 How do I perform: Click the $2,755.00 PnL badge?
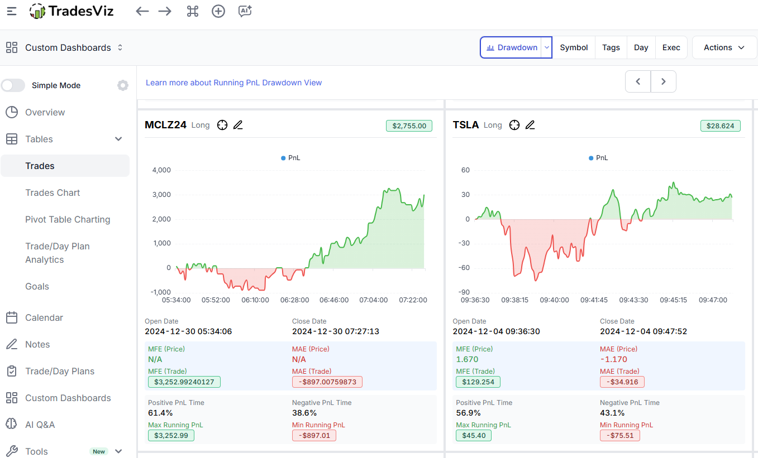[x=409, y=126]
